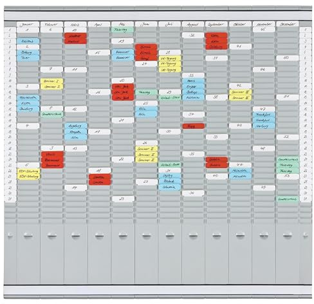Image resolution: width=314 pixels, height=304 pixels.
Task: Select white week card 37 in September
Action: 216,58
